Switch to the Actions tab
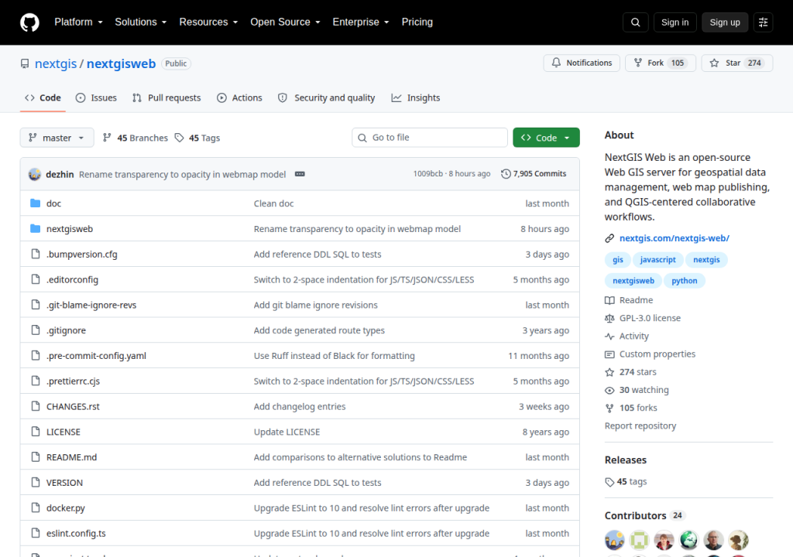Image resolution: width=793 pixels, height=557 pixels. click(240, 98)
